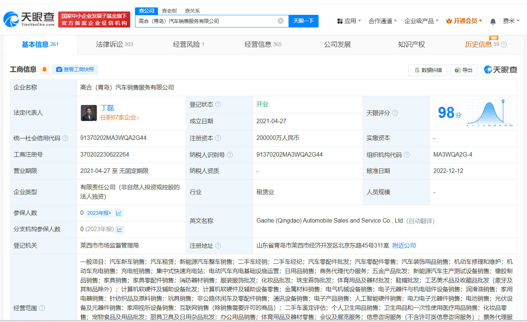Click the notification bell in top bar
The height and width of the screenshot is (322, 527).
tap(493, 21)
